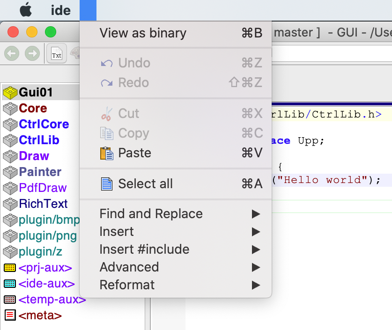The width and height of the screenshot is (392, 330).
Task: Click the Select all document icon
Action: [107, 184]
